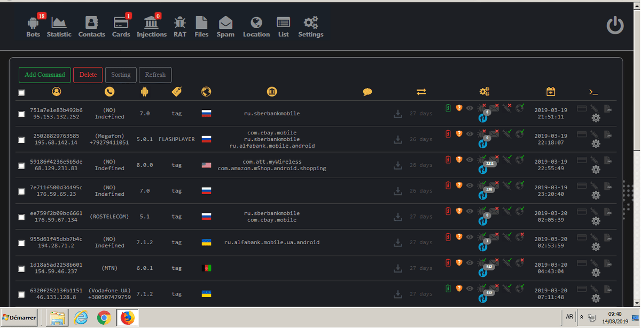The width and height of the screenshot is (641, 328).
Task: Open the AR language selector in the taskbar
Action: 569,317
